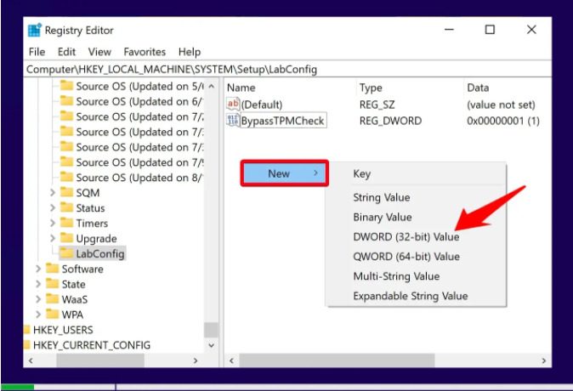Expand the Upgrade tree node

pyautogui.click(x=52, y=238)
